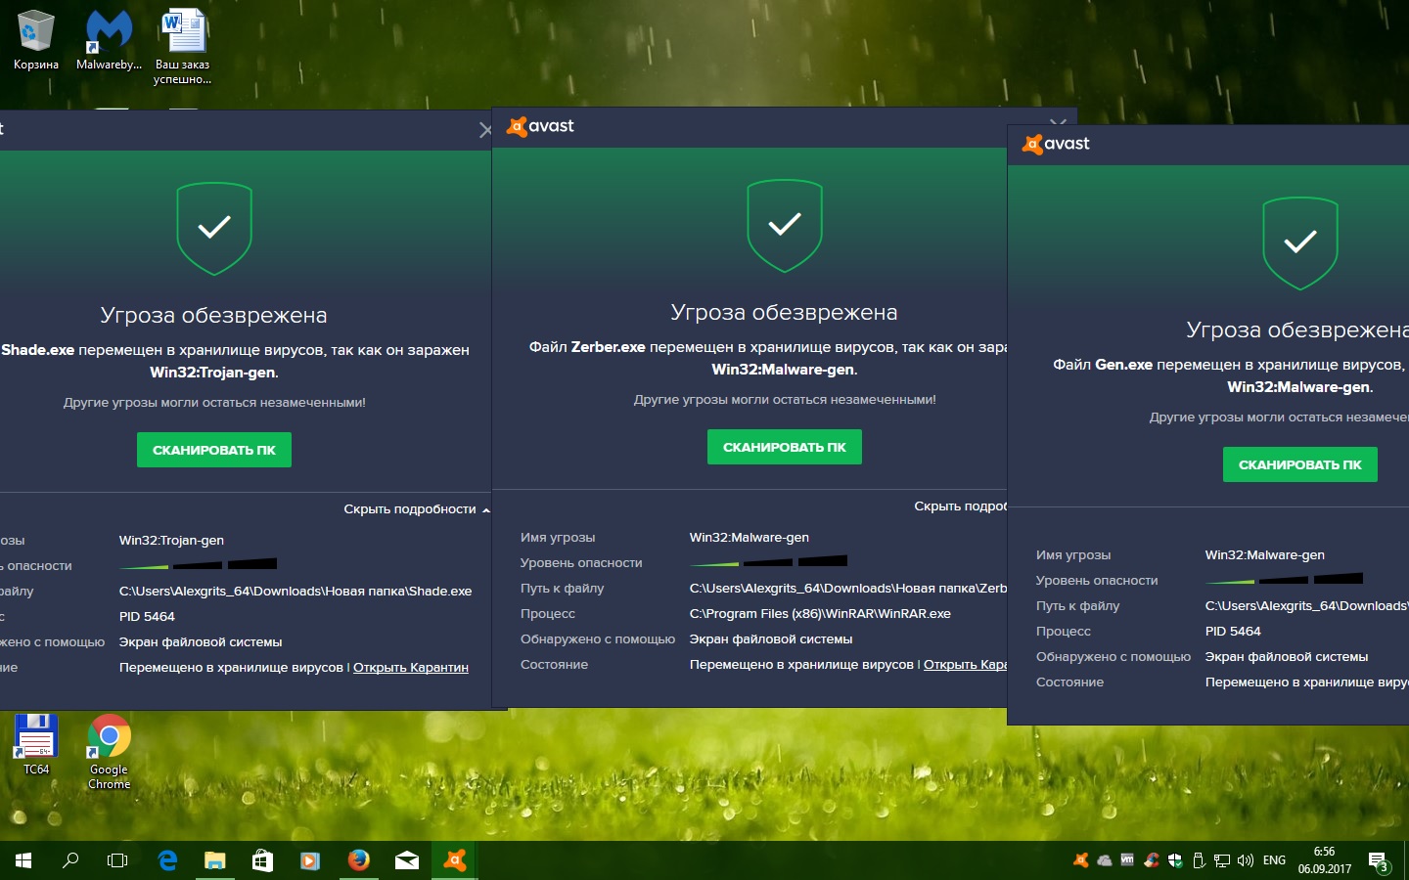Select "PID 5464" in the Shade.exe alert
The width and height of the screenshot is (1409, 880).
tap(147, 617)
